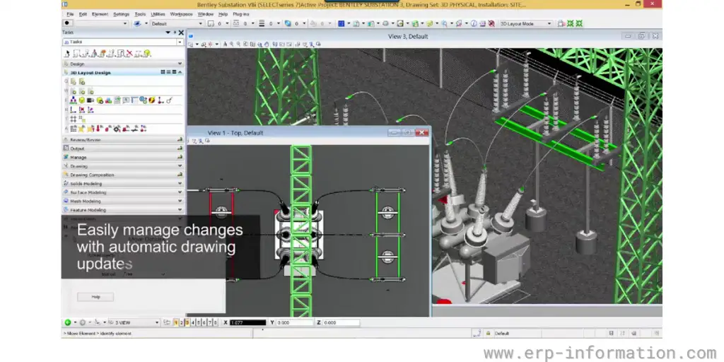Expand the Design task group
This screenshot has width=724, height=362.
click(180, 64)
